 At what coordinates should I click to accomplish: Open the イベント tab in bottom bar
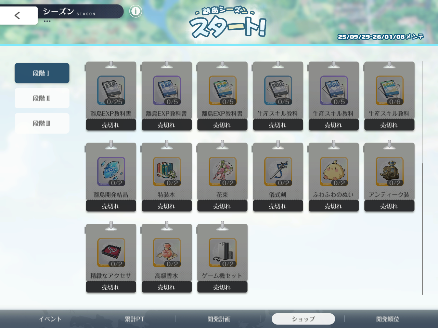point(50,319)
